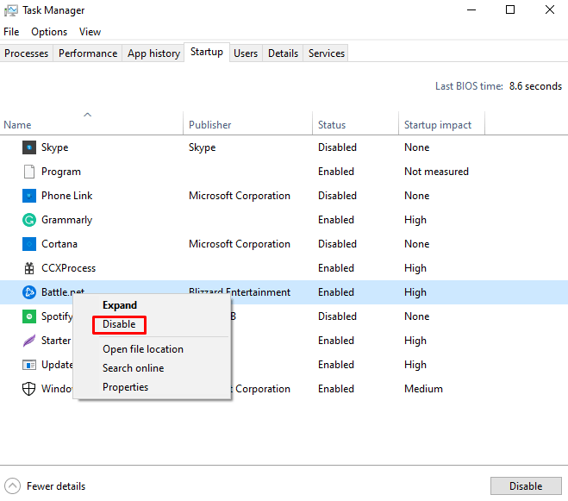
Task: Choose Disable in the context menu
Action: pyautogui.click(x=119, y=324)
